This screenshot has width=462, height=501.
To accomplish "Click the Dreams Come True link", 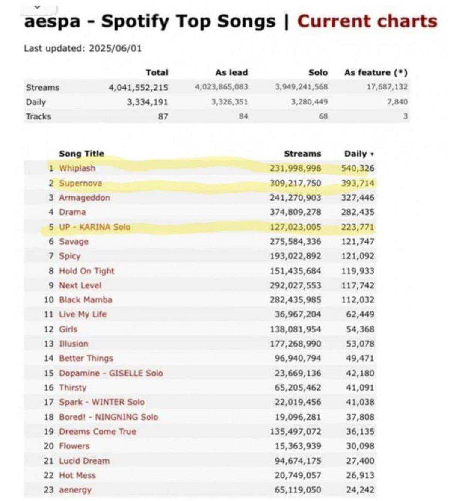I will 97,431.
